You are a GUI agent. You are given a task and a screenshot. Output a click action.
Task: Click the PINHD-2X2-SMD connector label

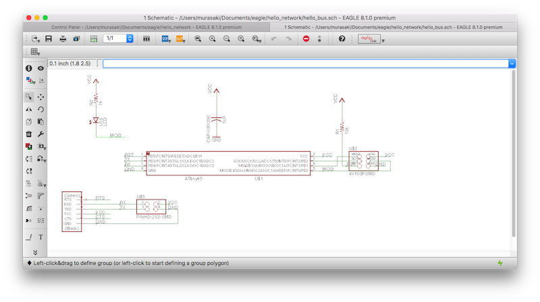click(154, 217)
